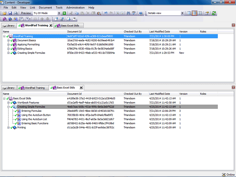The height and width of the screenshot is (177, 236).
Task: Expand the Applying Formatting node
Action: [8, 45]
